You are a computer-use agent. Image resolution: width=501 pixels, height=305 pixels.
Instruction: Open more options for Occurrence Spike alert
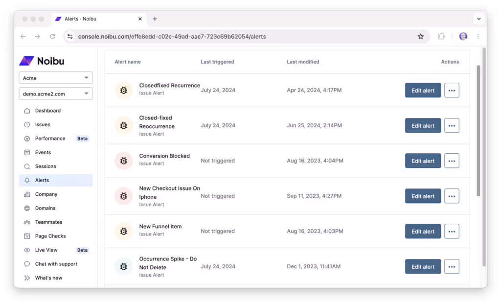point(452,266)
